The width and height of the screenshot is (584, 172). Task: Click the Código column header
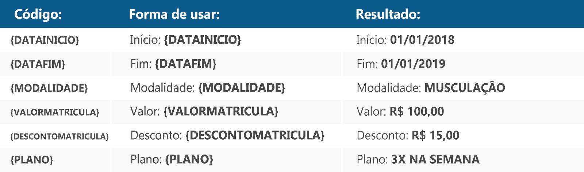click(38, 15)
